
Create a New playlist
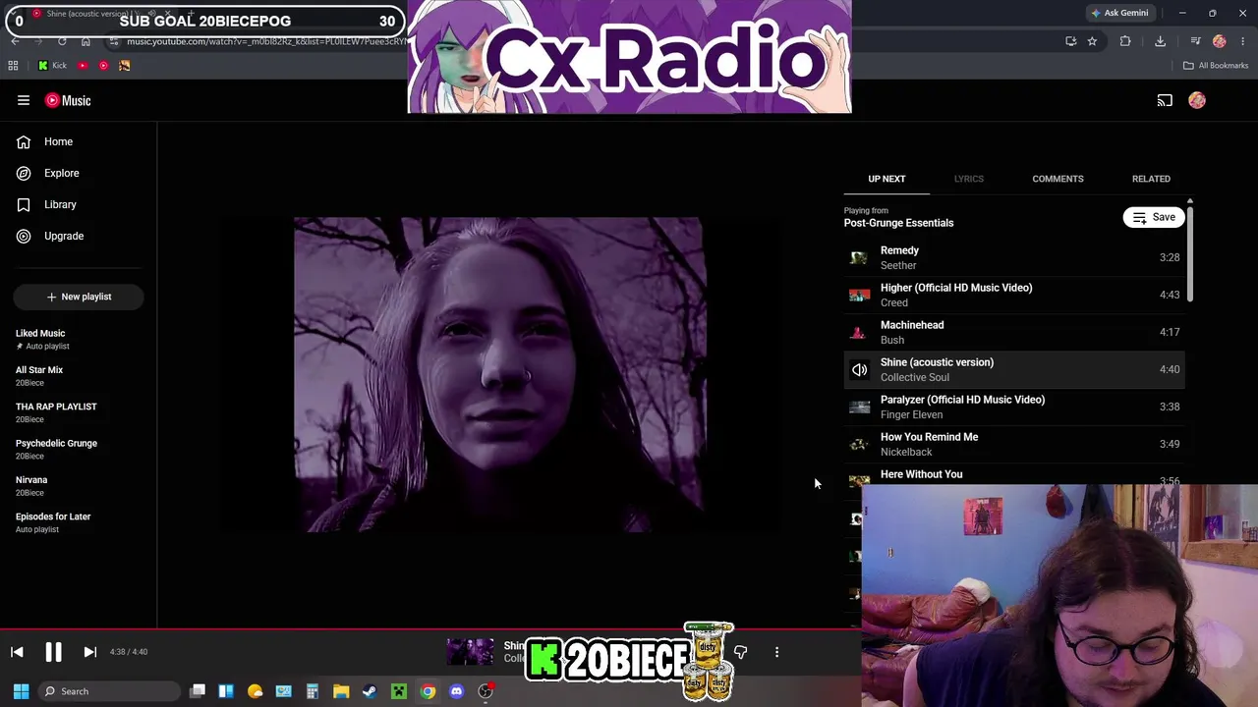point(79,297)
